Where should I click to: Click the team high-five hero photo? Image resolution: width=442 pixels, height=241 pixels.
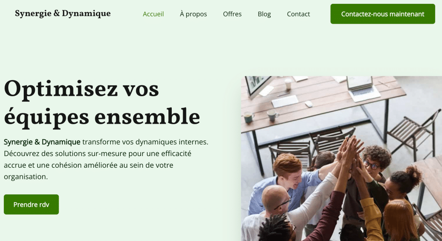pos(341,159)
